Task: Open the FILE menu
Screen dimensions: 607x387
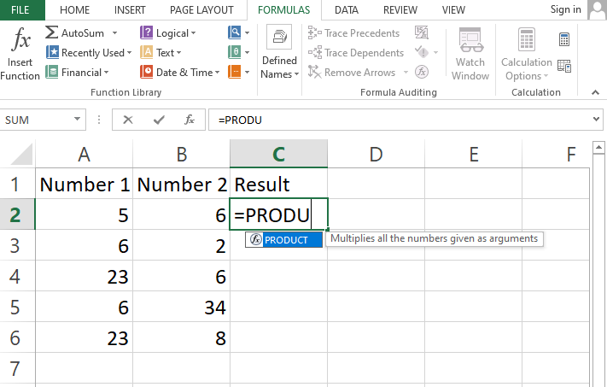Action: (20, 10)
